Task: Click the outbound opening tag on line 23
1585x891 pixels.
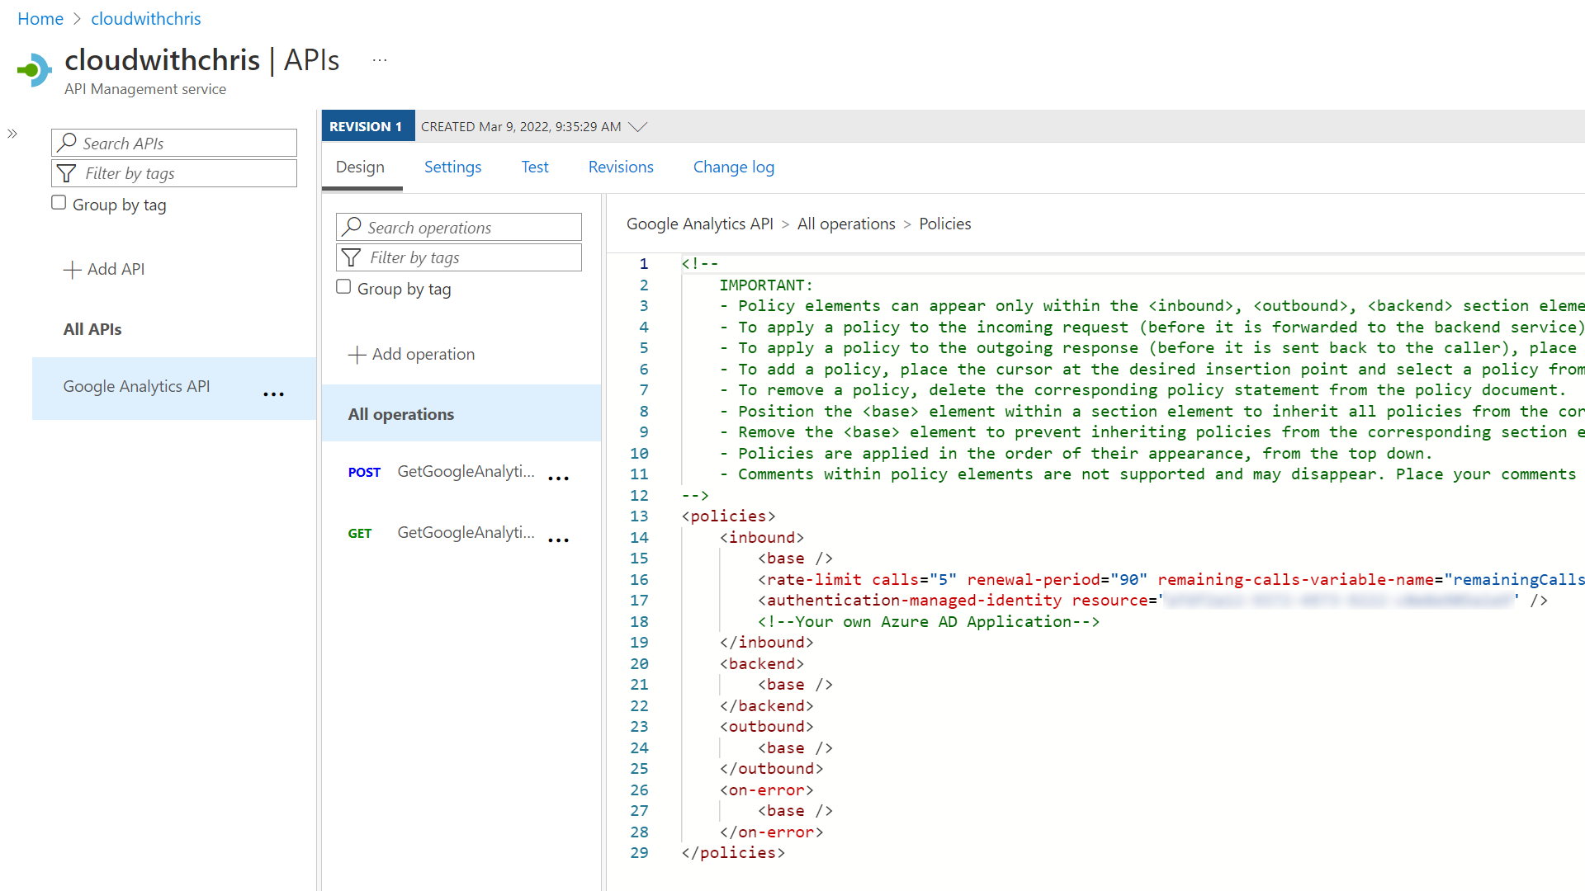Action: 766,727
